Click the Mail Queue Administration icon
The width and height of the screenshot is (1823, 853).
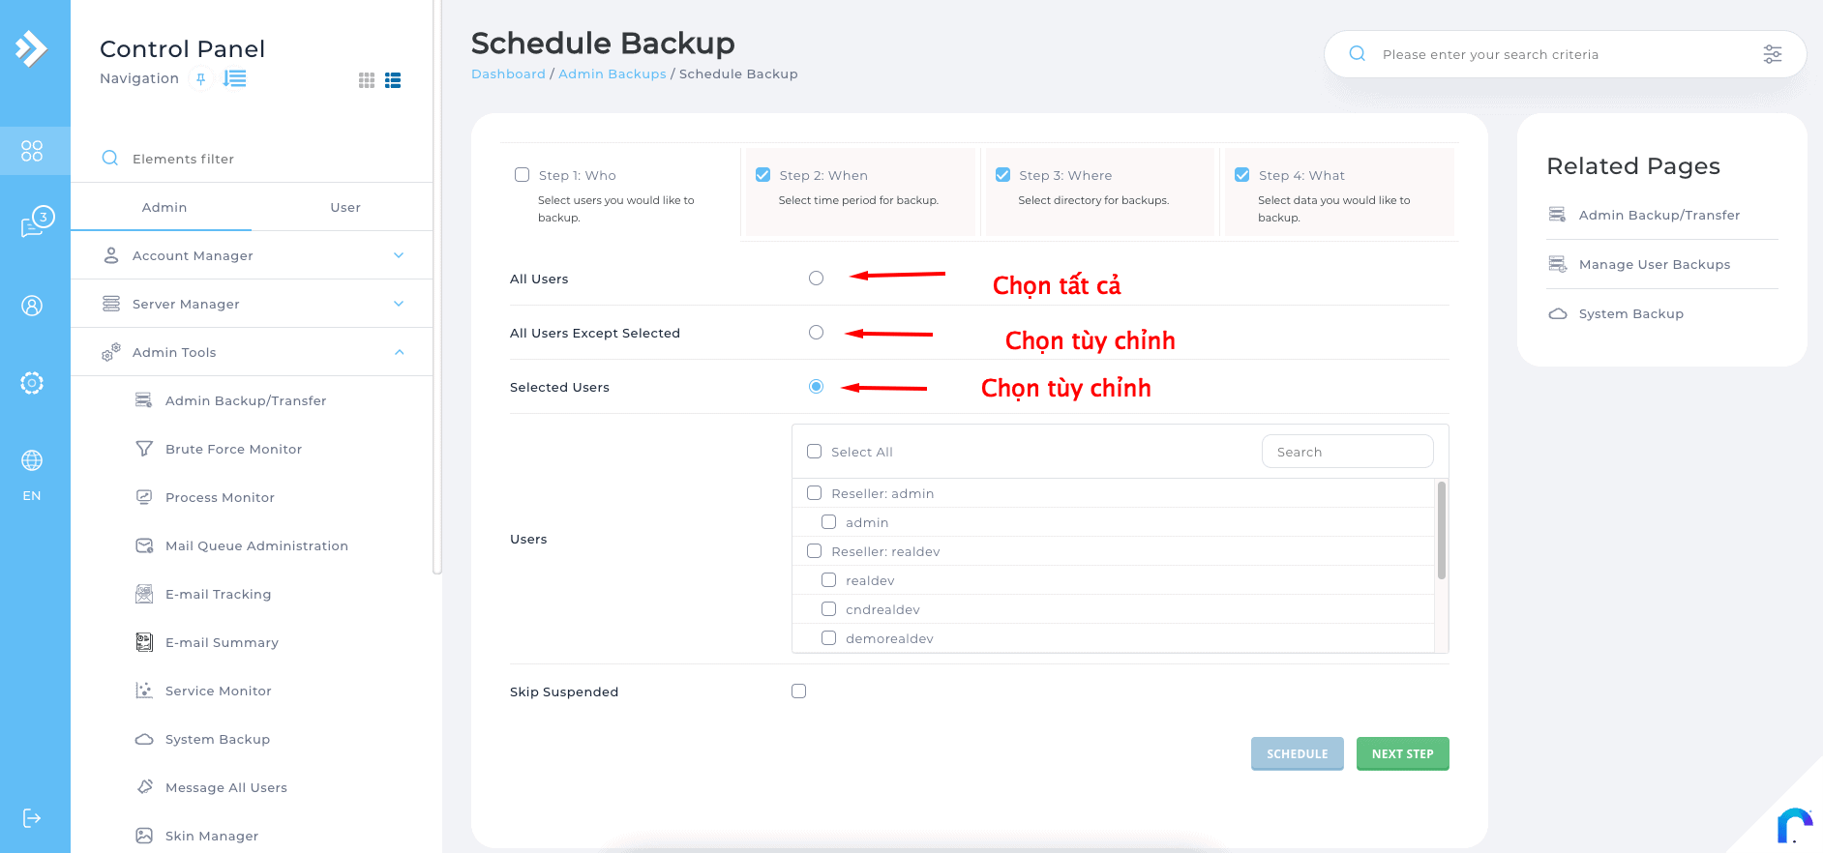click(x=144, y=545)
